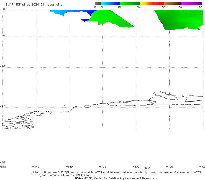Click the note line 'Times are GMT'
The width and height of the screenshot is (205, 180).
coord(53,173)
